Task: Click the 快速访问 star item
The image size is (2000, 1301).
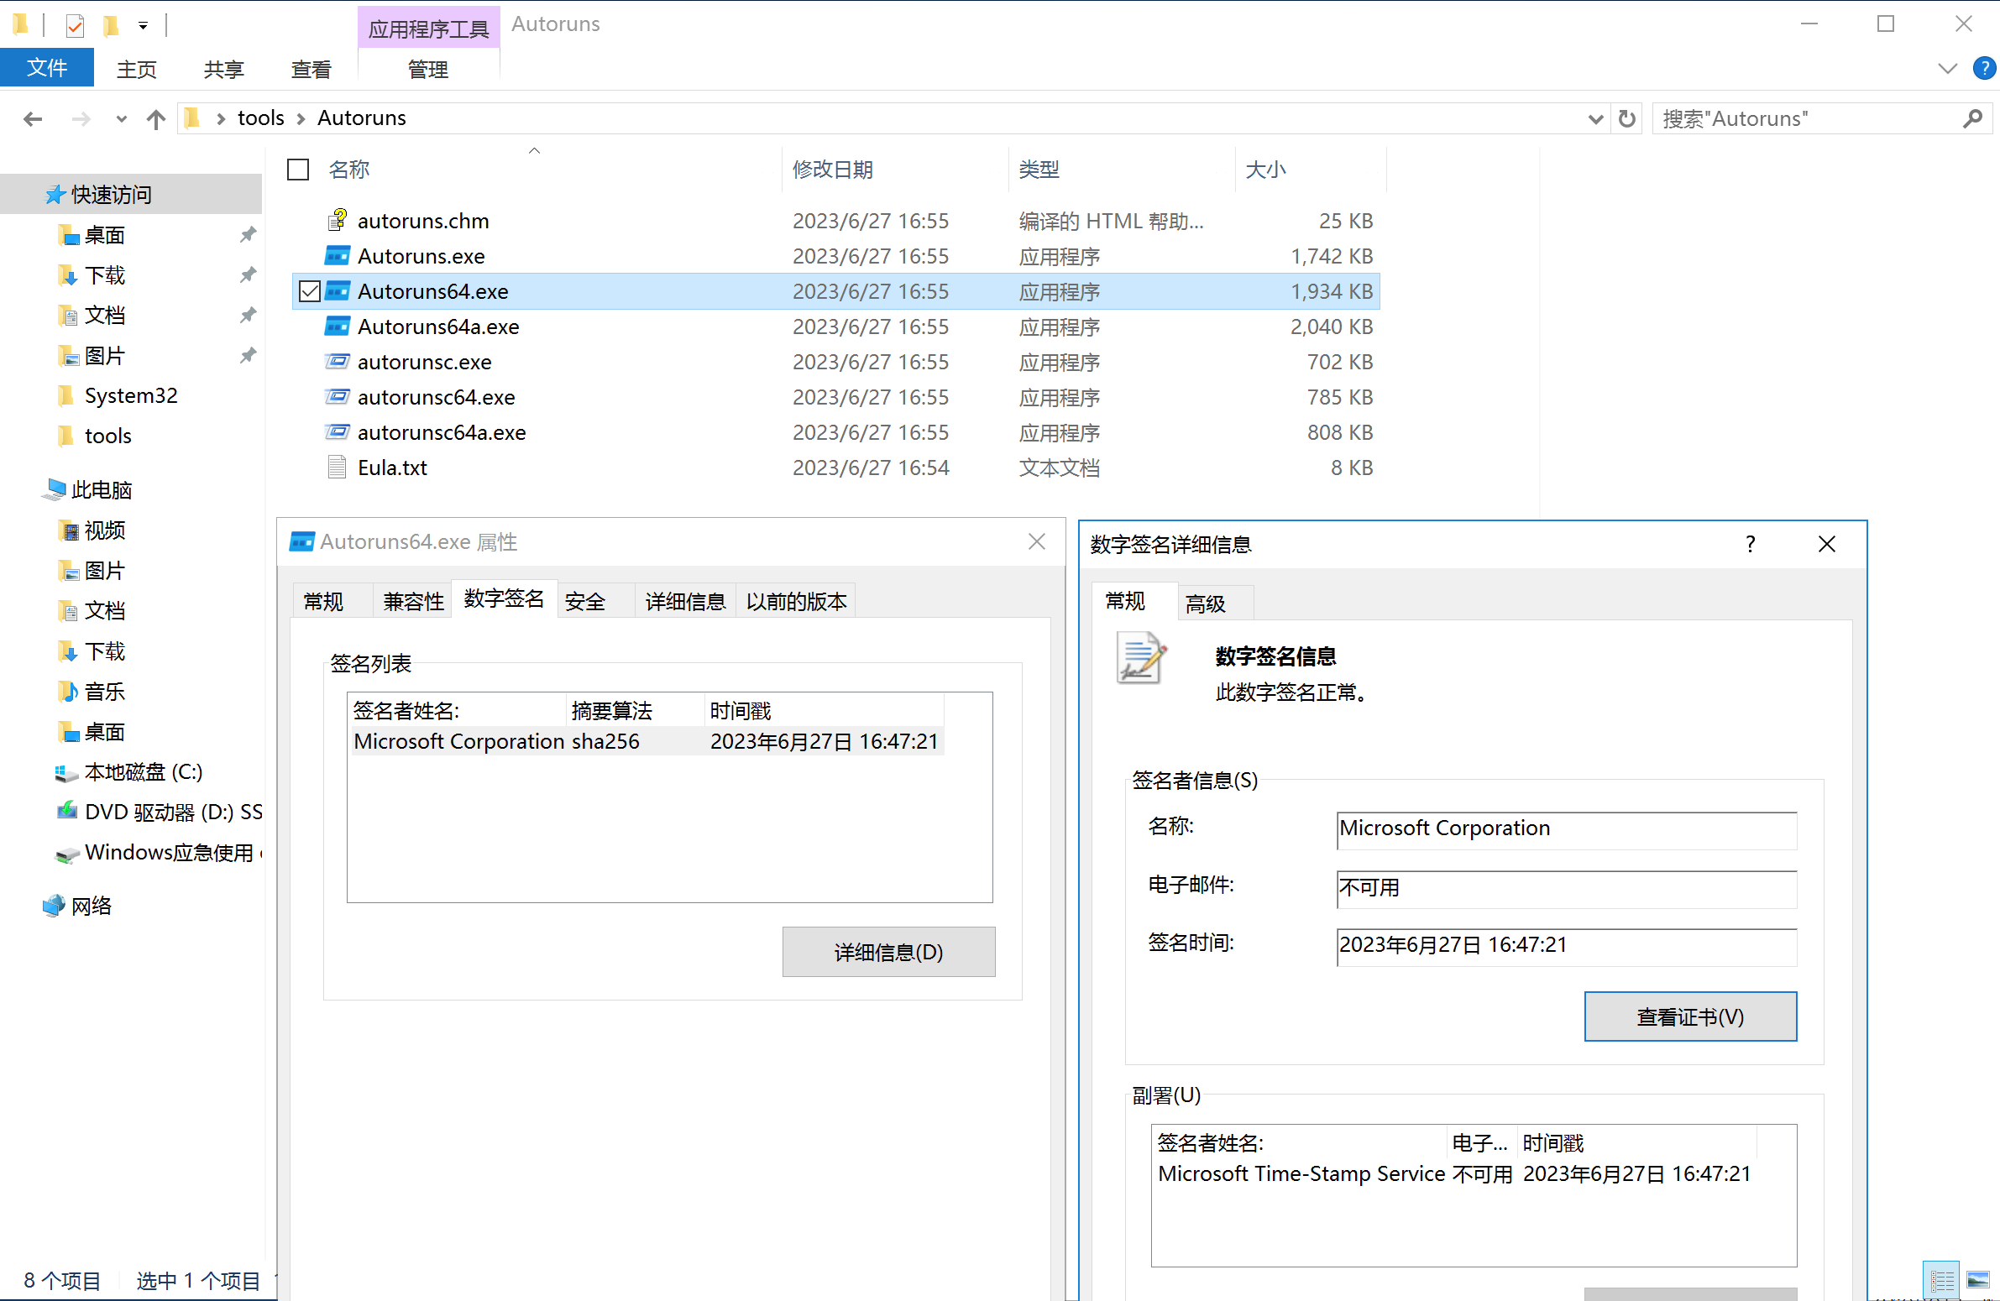Action: (x=98, y=194)
